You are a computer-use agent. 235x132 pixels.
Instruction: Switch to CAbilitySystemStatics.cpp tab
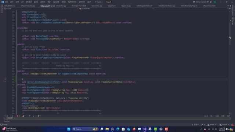coord(166,6)
